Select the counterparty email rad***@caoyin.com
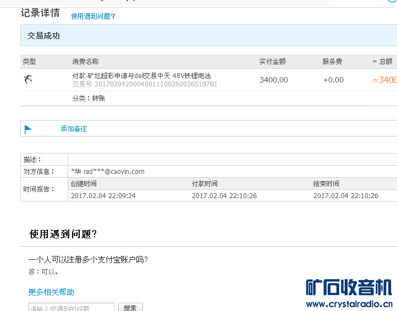The width and height of the screenshot is (397, 311). click(x=114, y=172)
